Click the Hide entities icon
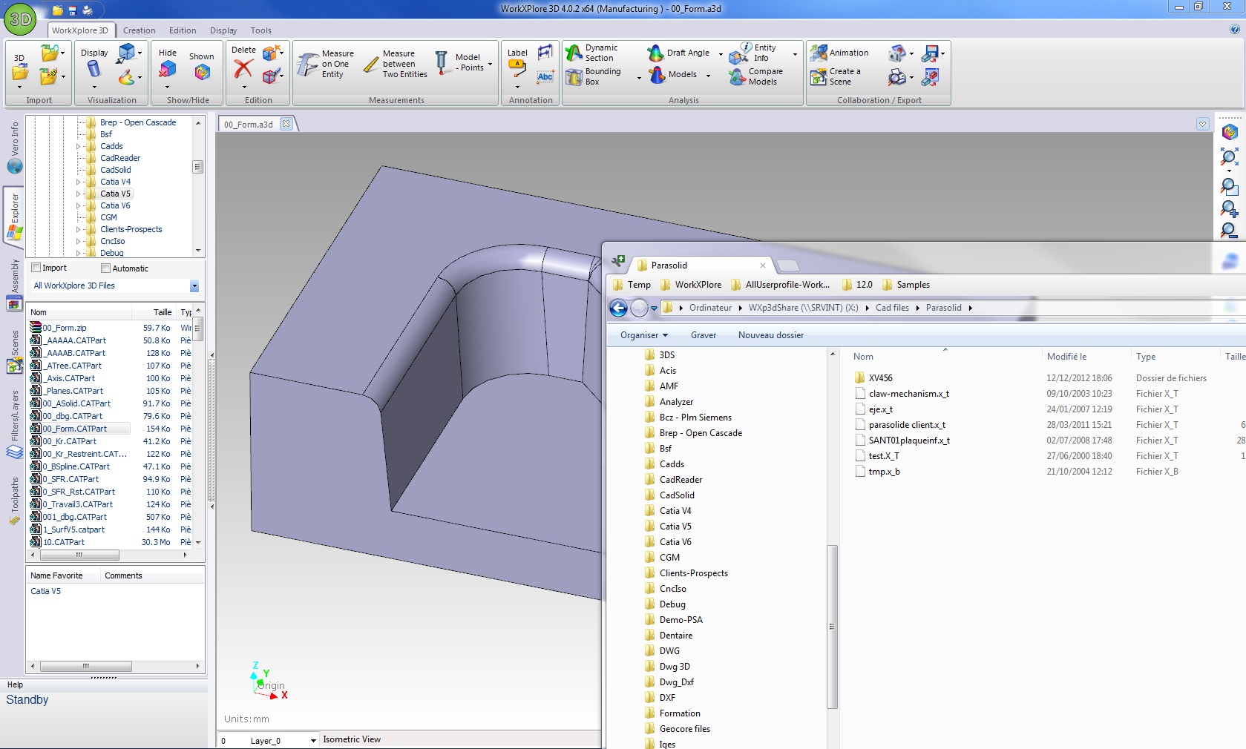Screen dimensions: 1246x749 point(168,69)
